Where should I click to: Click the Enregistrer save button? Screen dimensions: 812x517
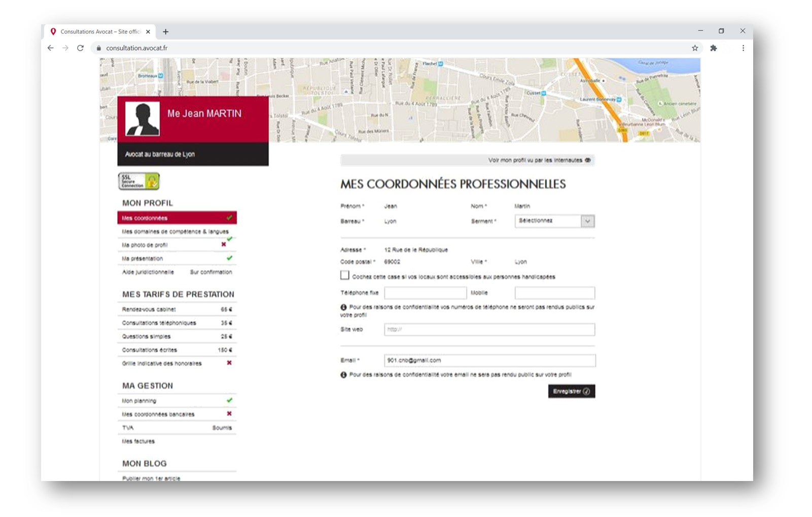click(x=572, y=391)
